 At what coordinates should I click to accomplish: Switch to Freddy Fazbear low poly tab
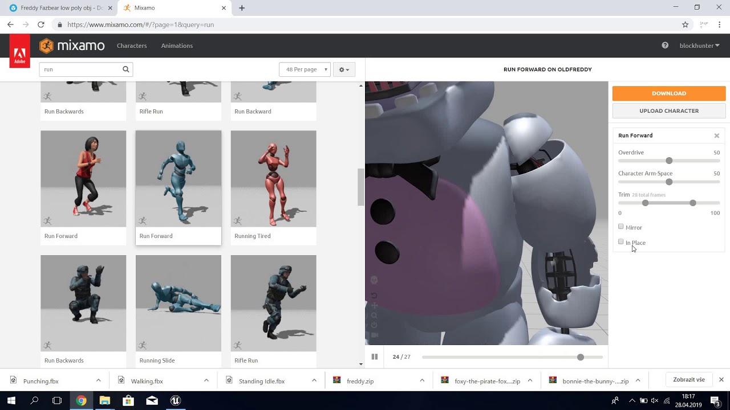[60, 8]
